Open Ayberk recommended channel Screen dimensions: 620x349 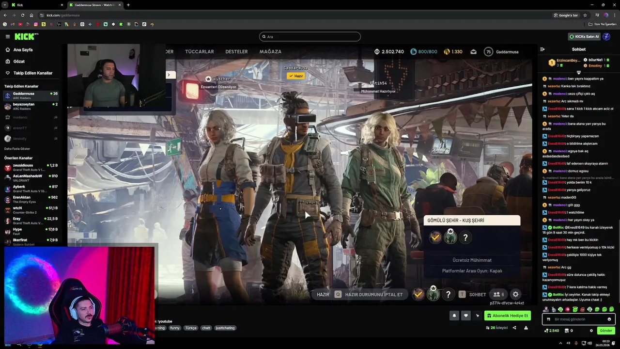click(31, 189)
